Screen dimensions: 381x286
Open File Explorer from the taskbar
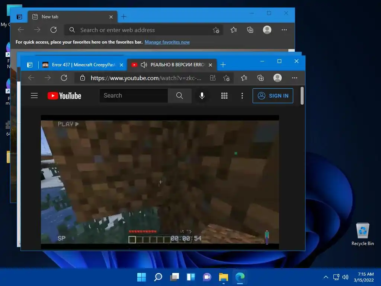[x=223, y=277]
